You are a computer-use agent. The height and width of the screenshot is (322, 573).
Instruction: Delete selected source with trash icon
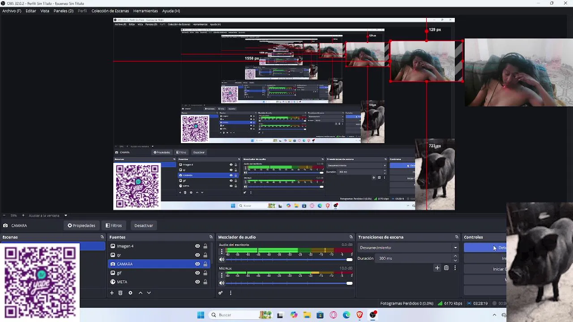pos(120,293)
